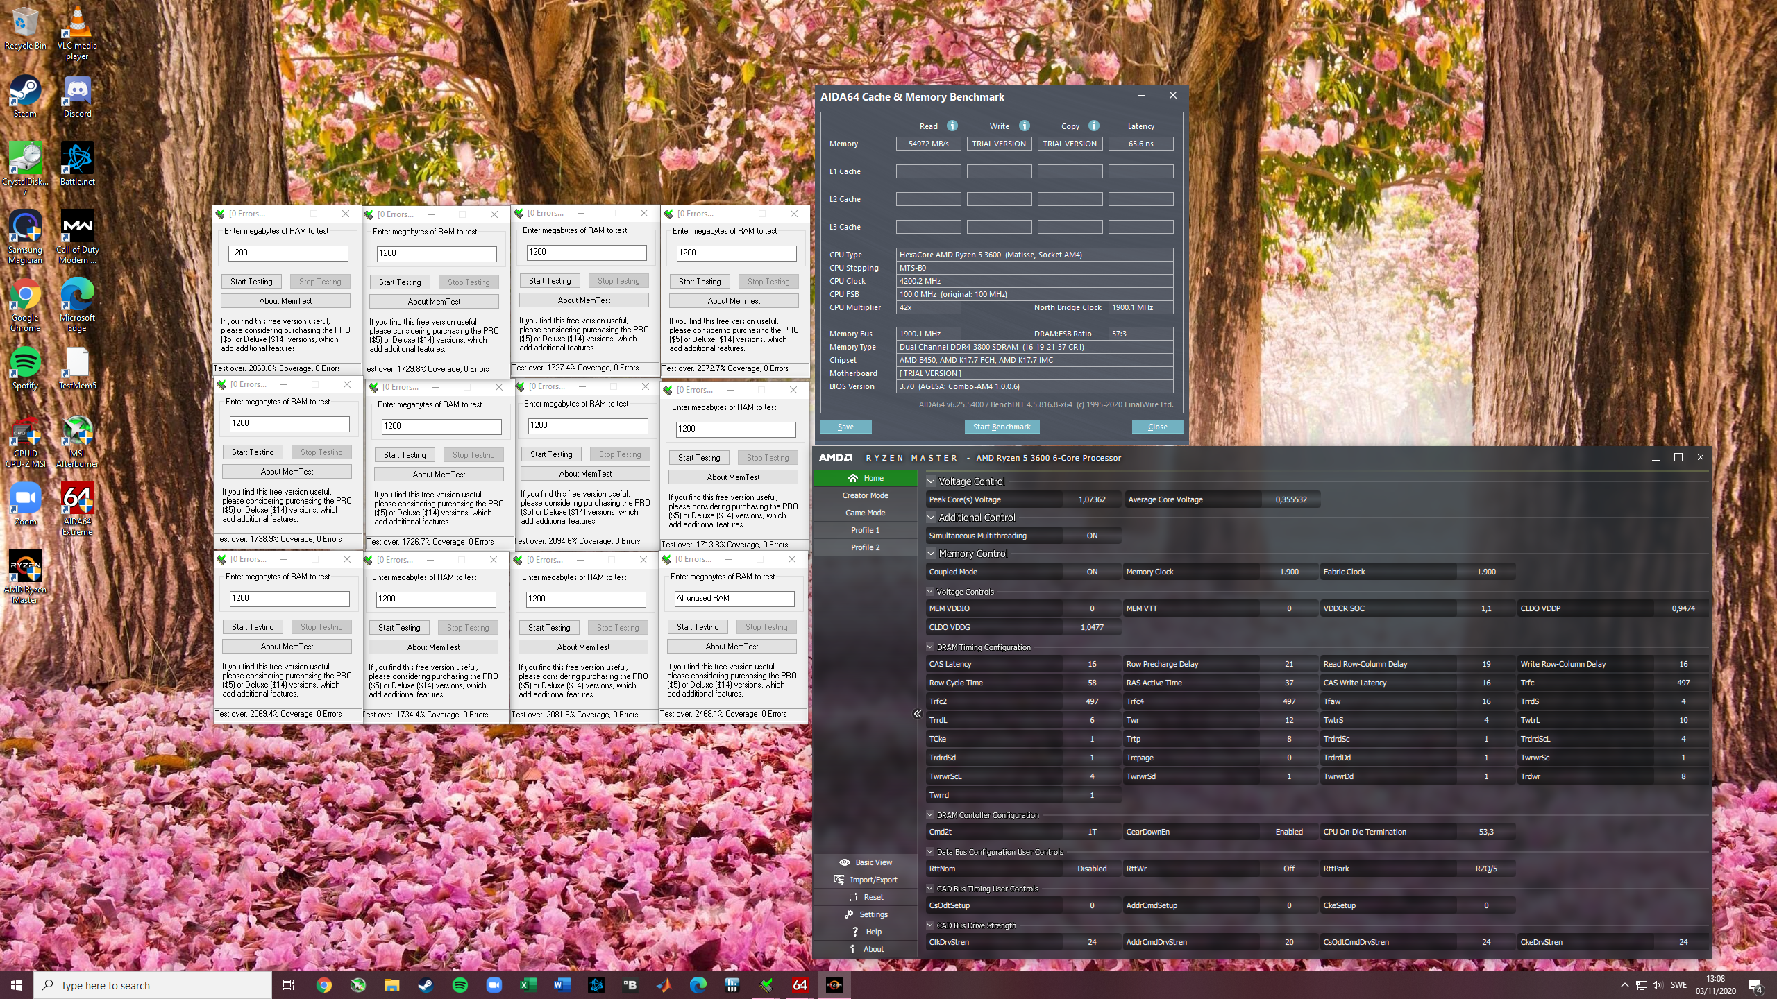Screen dimensions: 1777x999
Task: Open About in Ryzen Master sidebar
Action: click(x=865, y=949)
